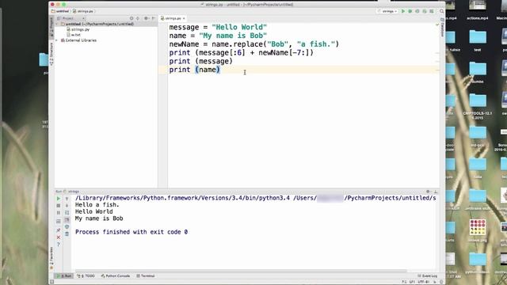Open the TODO tool window tab
This screenshot has width=507, height=285.
(86, 276)
